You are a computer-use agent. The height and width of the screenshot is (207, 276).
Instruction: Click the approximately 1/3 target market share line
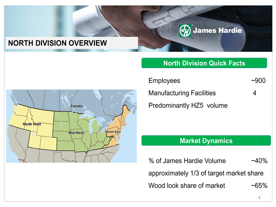click(x=206, y=173)
